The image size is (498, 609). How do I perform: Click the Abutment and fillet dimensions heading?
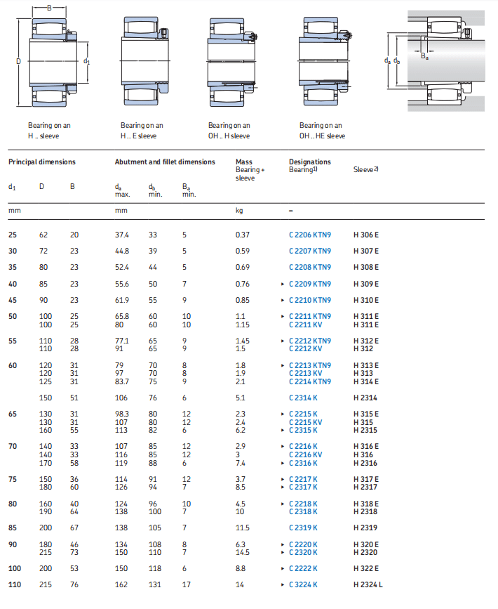[x=165, y=162]
